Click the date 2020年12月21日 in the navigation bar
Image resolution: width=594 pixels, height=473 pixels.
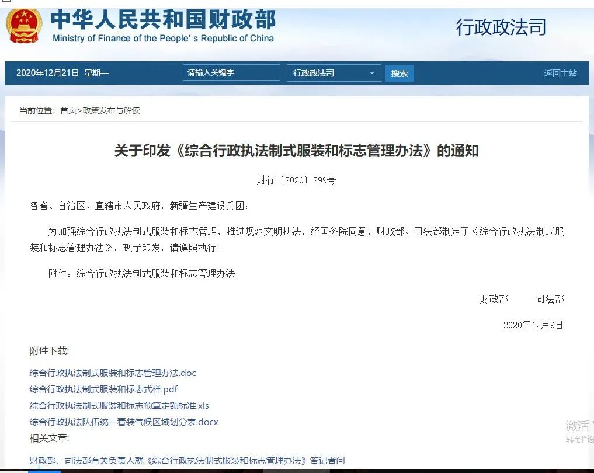click(x=47, y=73)
